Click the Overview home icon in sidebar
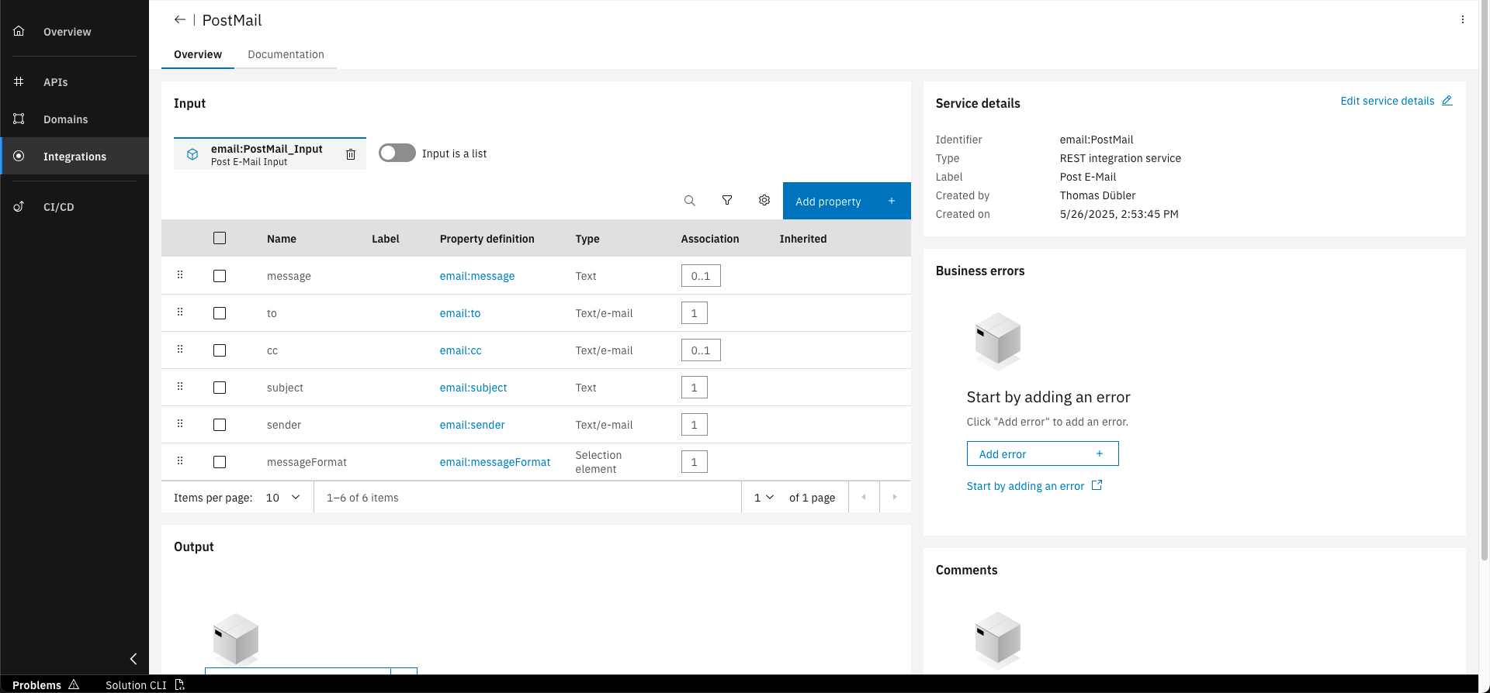Screen dimensions: 1490x693 [19, 31]
